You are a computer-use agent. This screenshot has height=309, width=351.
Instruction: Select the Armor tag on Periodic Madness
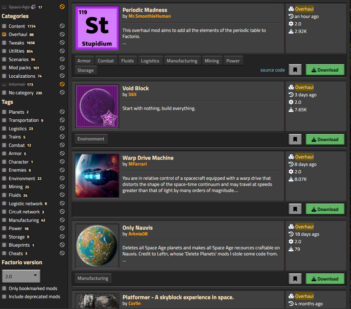tap(84, 61)
